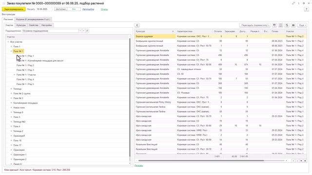Click the refresh icon in the table toolbar
Image resolution: width=312 pixels, height=175 pixels.
[287, 25]
